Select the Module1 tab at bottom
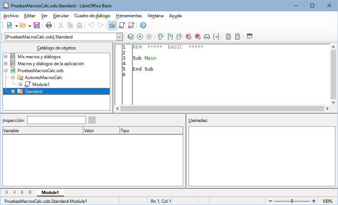This screenshot has width=338, height=205. pyautogui.click(x=50, y=192)
